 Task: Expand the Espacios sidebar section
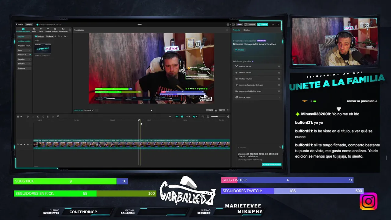pos(30,59)
